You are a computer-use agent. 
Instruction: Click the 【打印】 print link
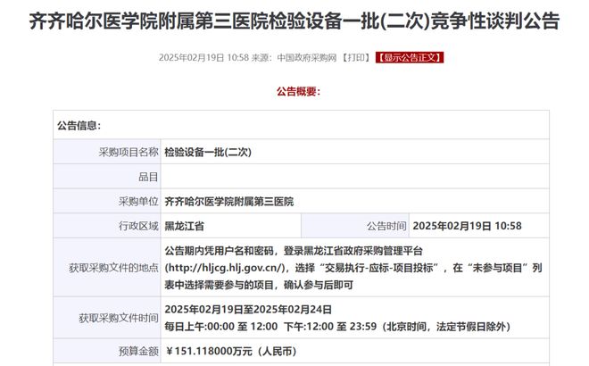(356, 57)
